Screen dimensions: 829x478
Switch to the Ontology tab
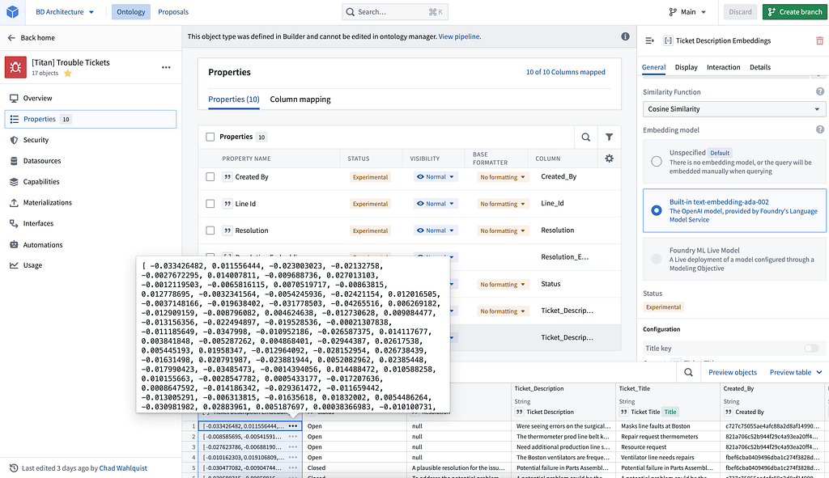130,11
